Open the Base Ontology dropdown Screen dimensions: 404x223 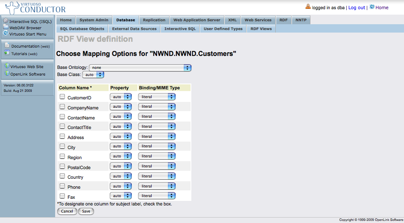[x=140, y=68]
